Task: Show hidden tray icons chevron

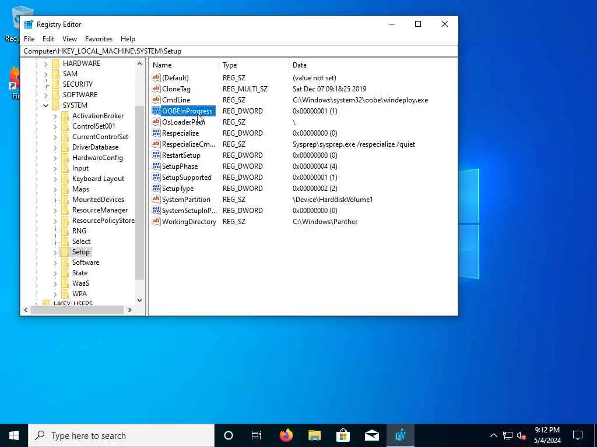Action: [x=493, y=435]
